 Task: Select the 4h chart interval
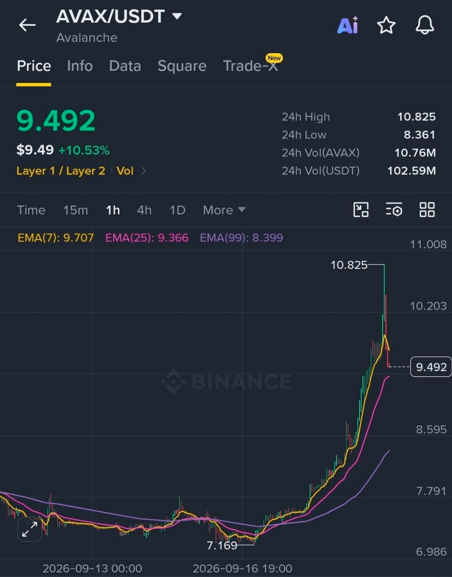click(x=144, y=210)
